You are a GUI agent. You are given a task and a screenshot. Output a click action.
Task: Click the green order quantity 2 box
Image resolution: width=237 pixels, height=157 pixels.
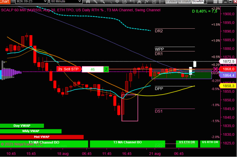tap(106, 69)
